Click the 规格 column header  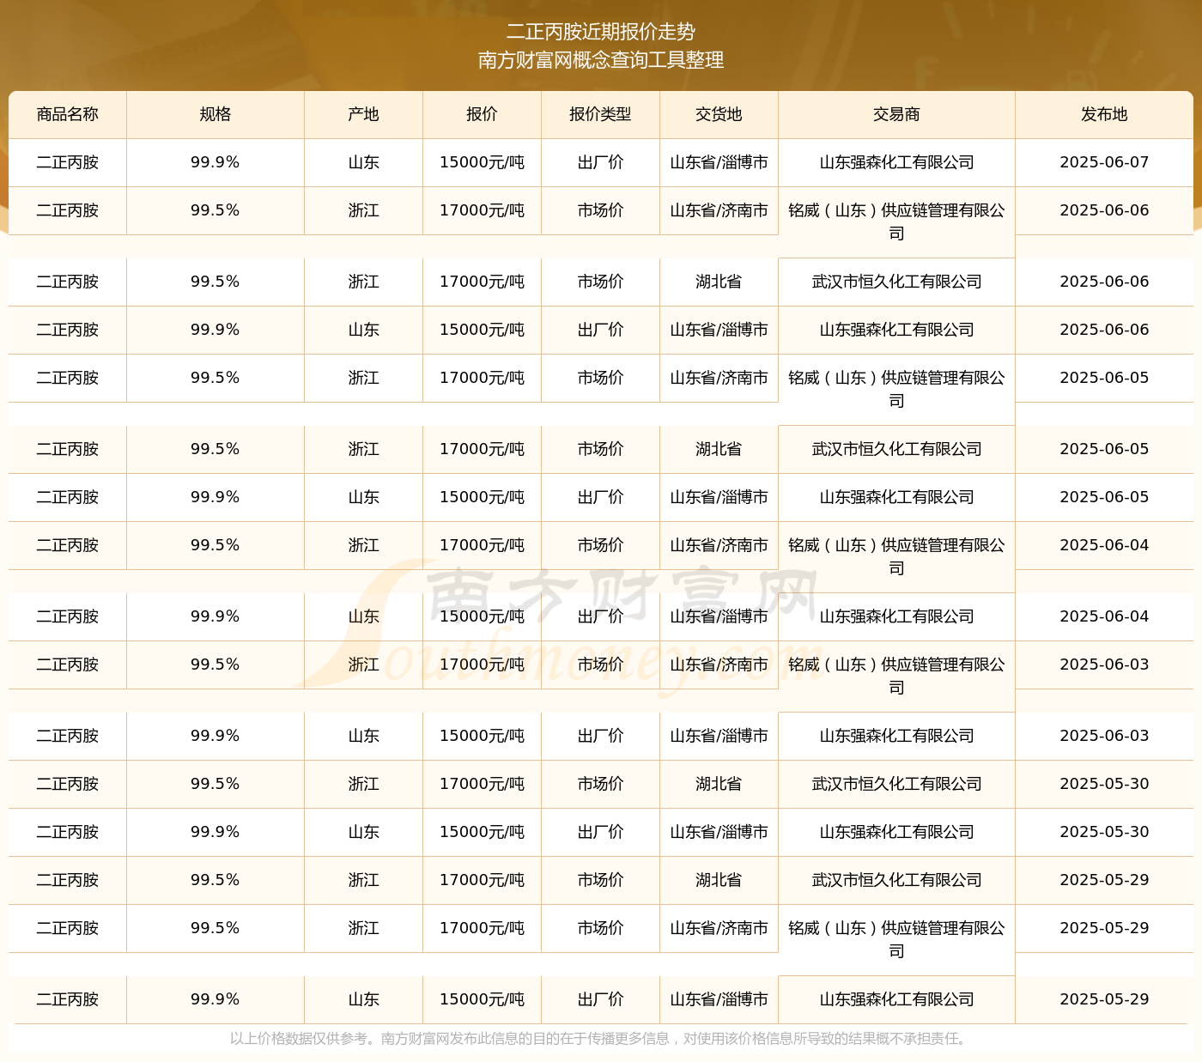click(x=216, y=114)
